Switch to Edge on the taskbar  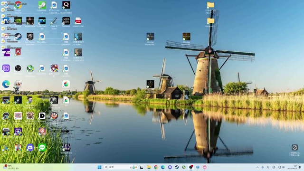point(162,167)
